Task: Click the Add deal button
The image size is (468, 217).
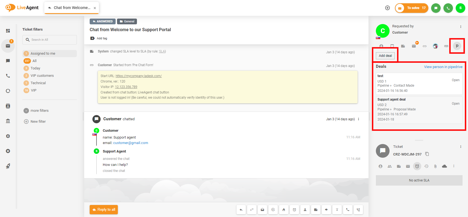Action: pos(385,56)
